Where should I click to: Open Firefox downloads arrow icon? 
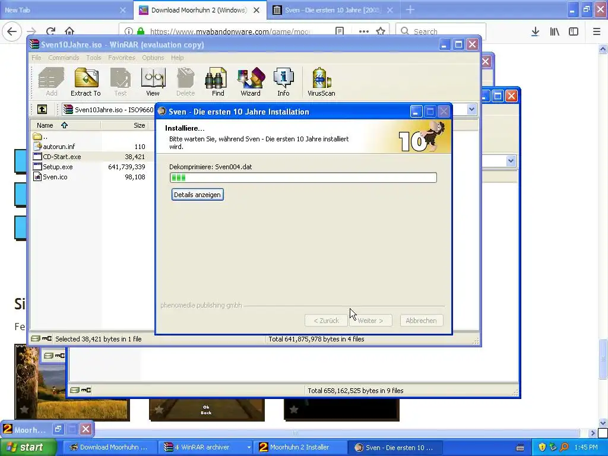535,31
